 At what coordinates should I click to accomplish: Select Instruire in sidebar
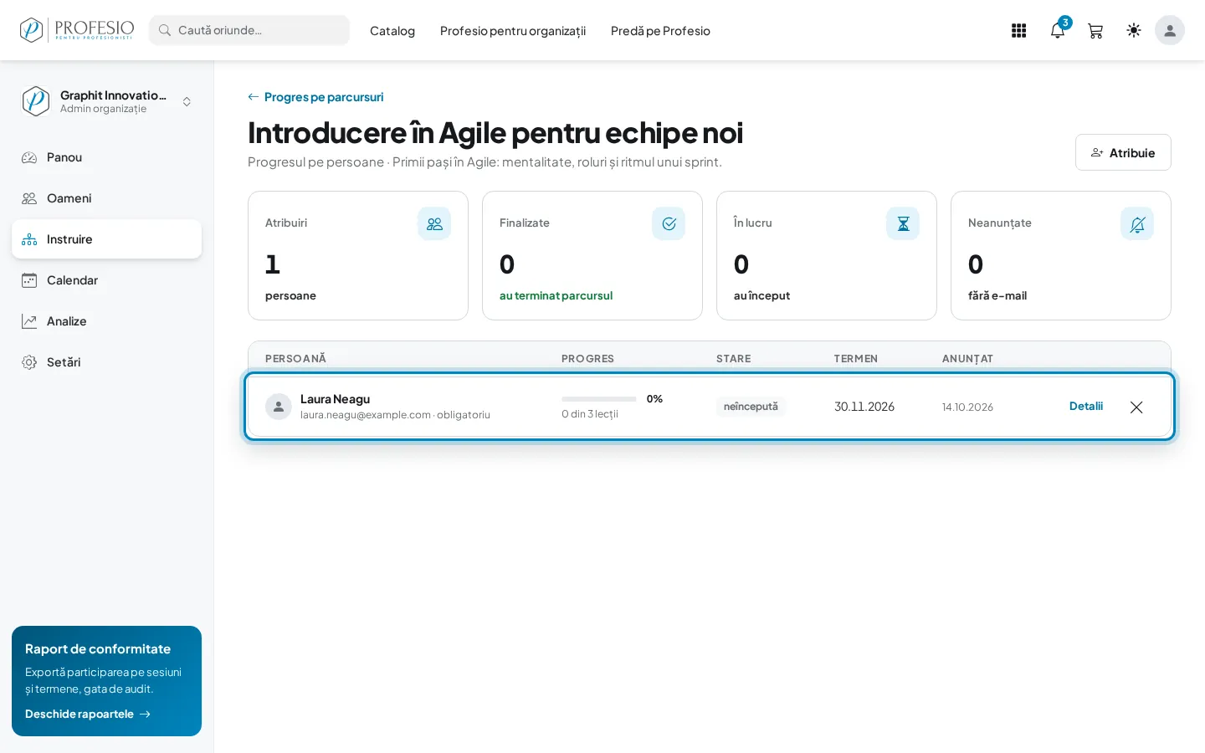106,239
